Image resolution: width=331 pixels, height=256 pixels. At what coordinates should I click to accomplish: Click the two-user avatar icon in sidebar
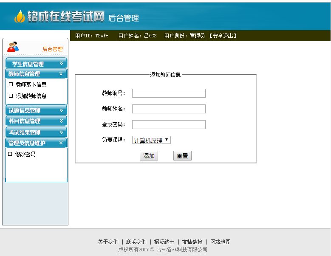click(13, 47)
